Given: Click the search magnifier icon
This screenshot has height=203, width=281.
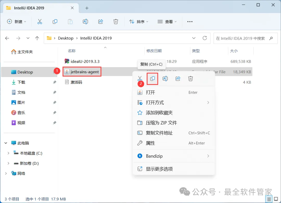Looking at the screenshot, I should (271, 38).
